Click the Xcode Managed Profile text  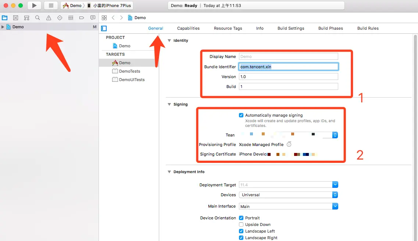261,145
